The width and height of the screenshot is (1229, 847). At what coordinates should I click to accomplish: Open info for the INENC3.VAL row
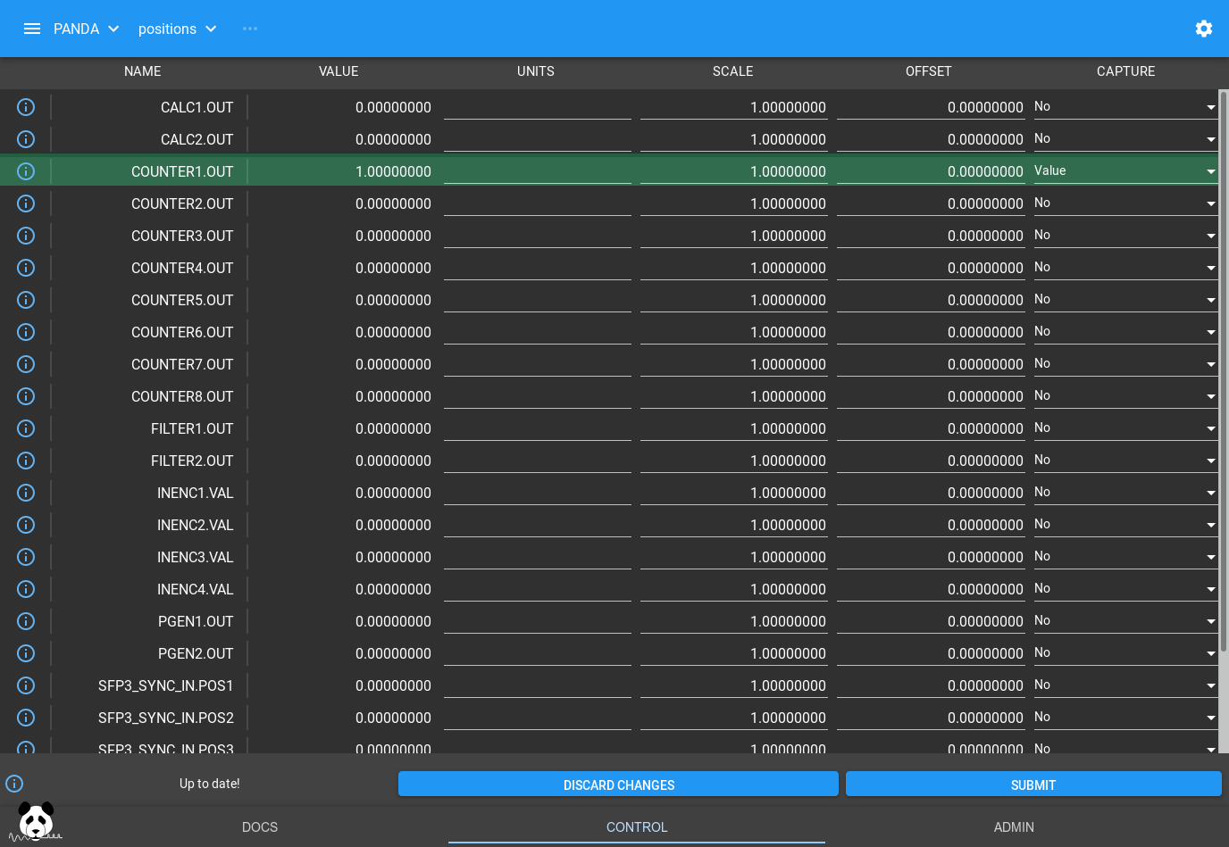point(26,557)
